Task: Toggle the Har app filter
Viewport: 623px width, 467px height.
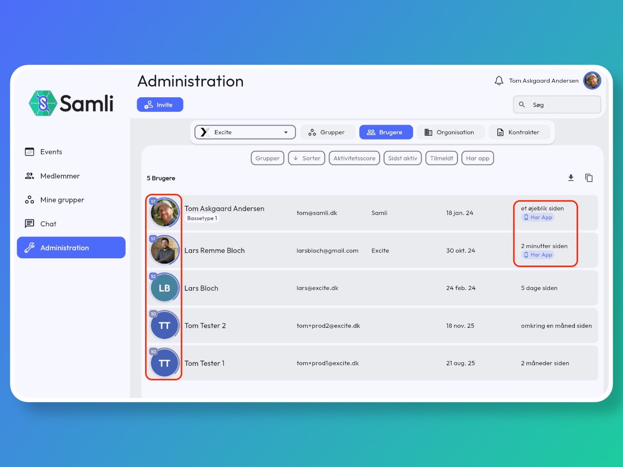Action: pyautogui.click(x=477, y=158)
